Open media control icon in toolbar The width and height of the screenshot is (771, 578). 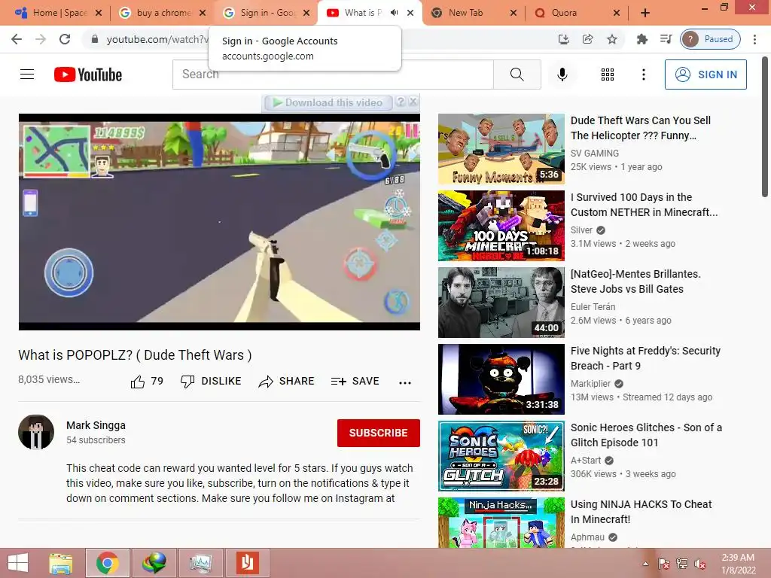666,39
